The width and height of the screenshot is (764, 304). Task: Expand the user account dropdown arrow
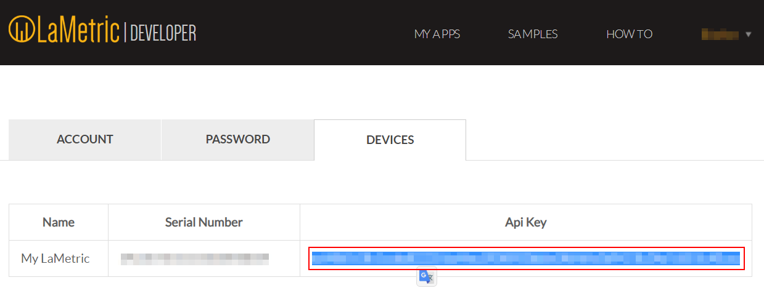click(x=749, y=34)
